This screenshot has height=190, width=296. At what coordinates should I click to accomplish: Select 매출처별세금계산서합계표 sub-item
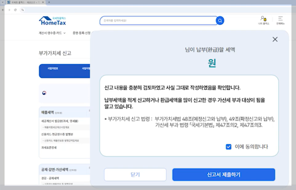coord(56,127)
